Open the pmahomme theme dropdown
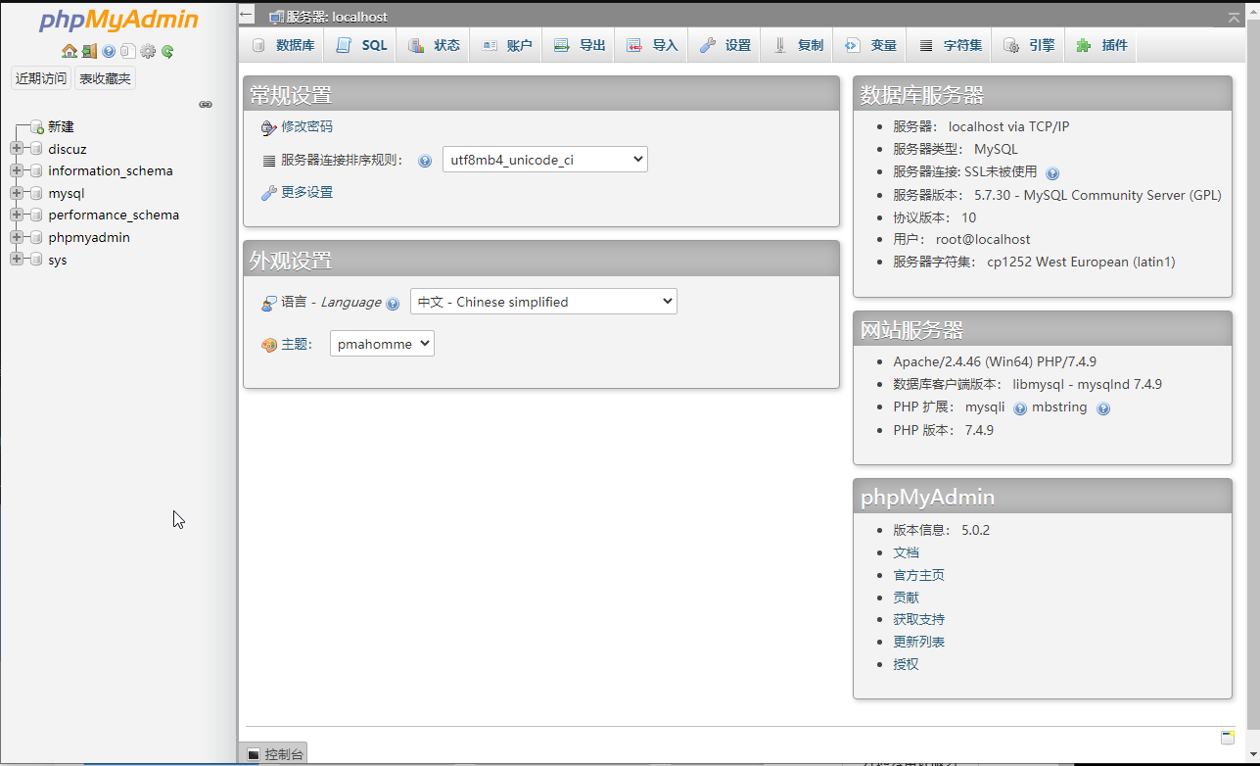 [382, 344]
